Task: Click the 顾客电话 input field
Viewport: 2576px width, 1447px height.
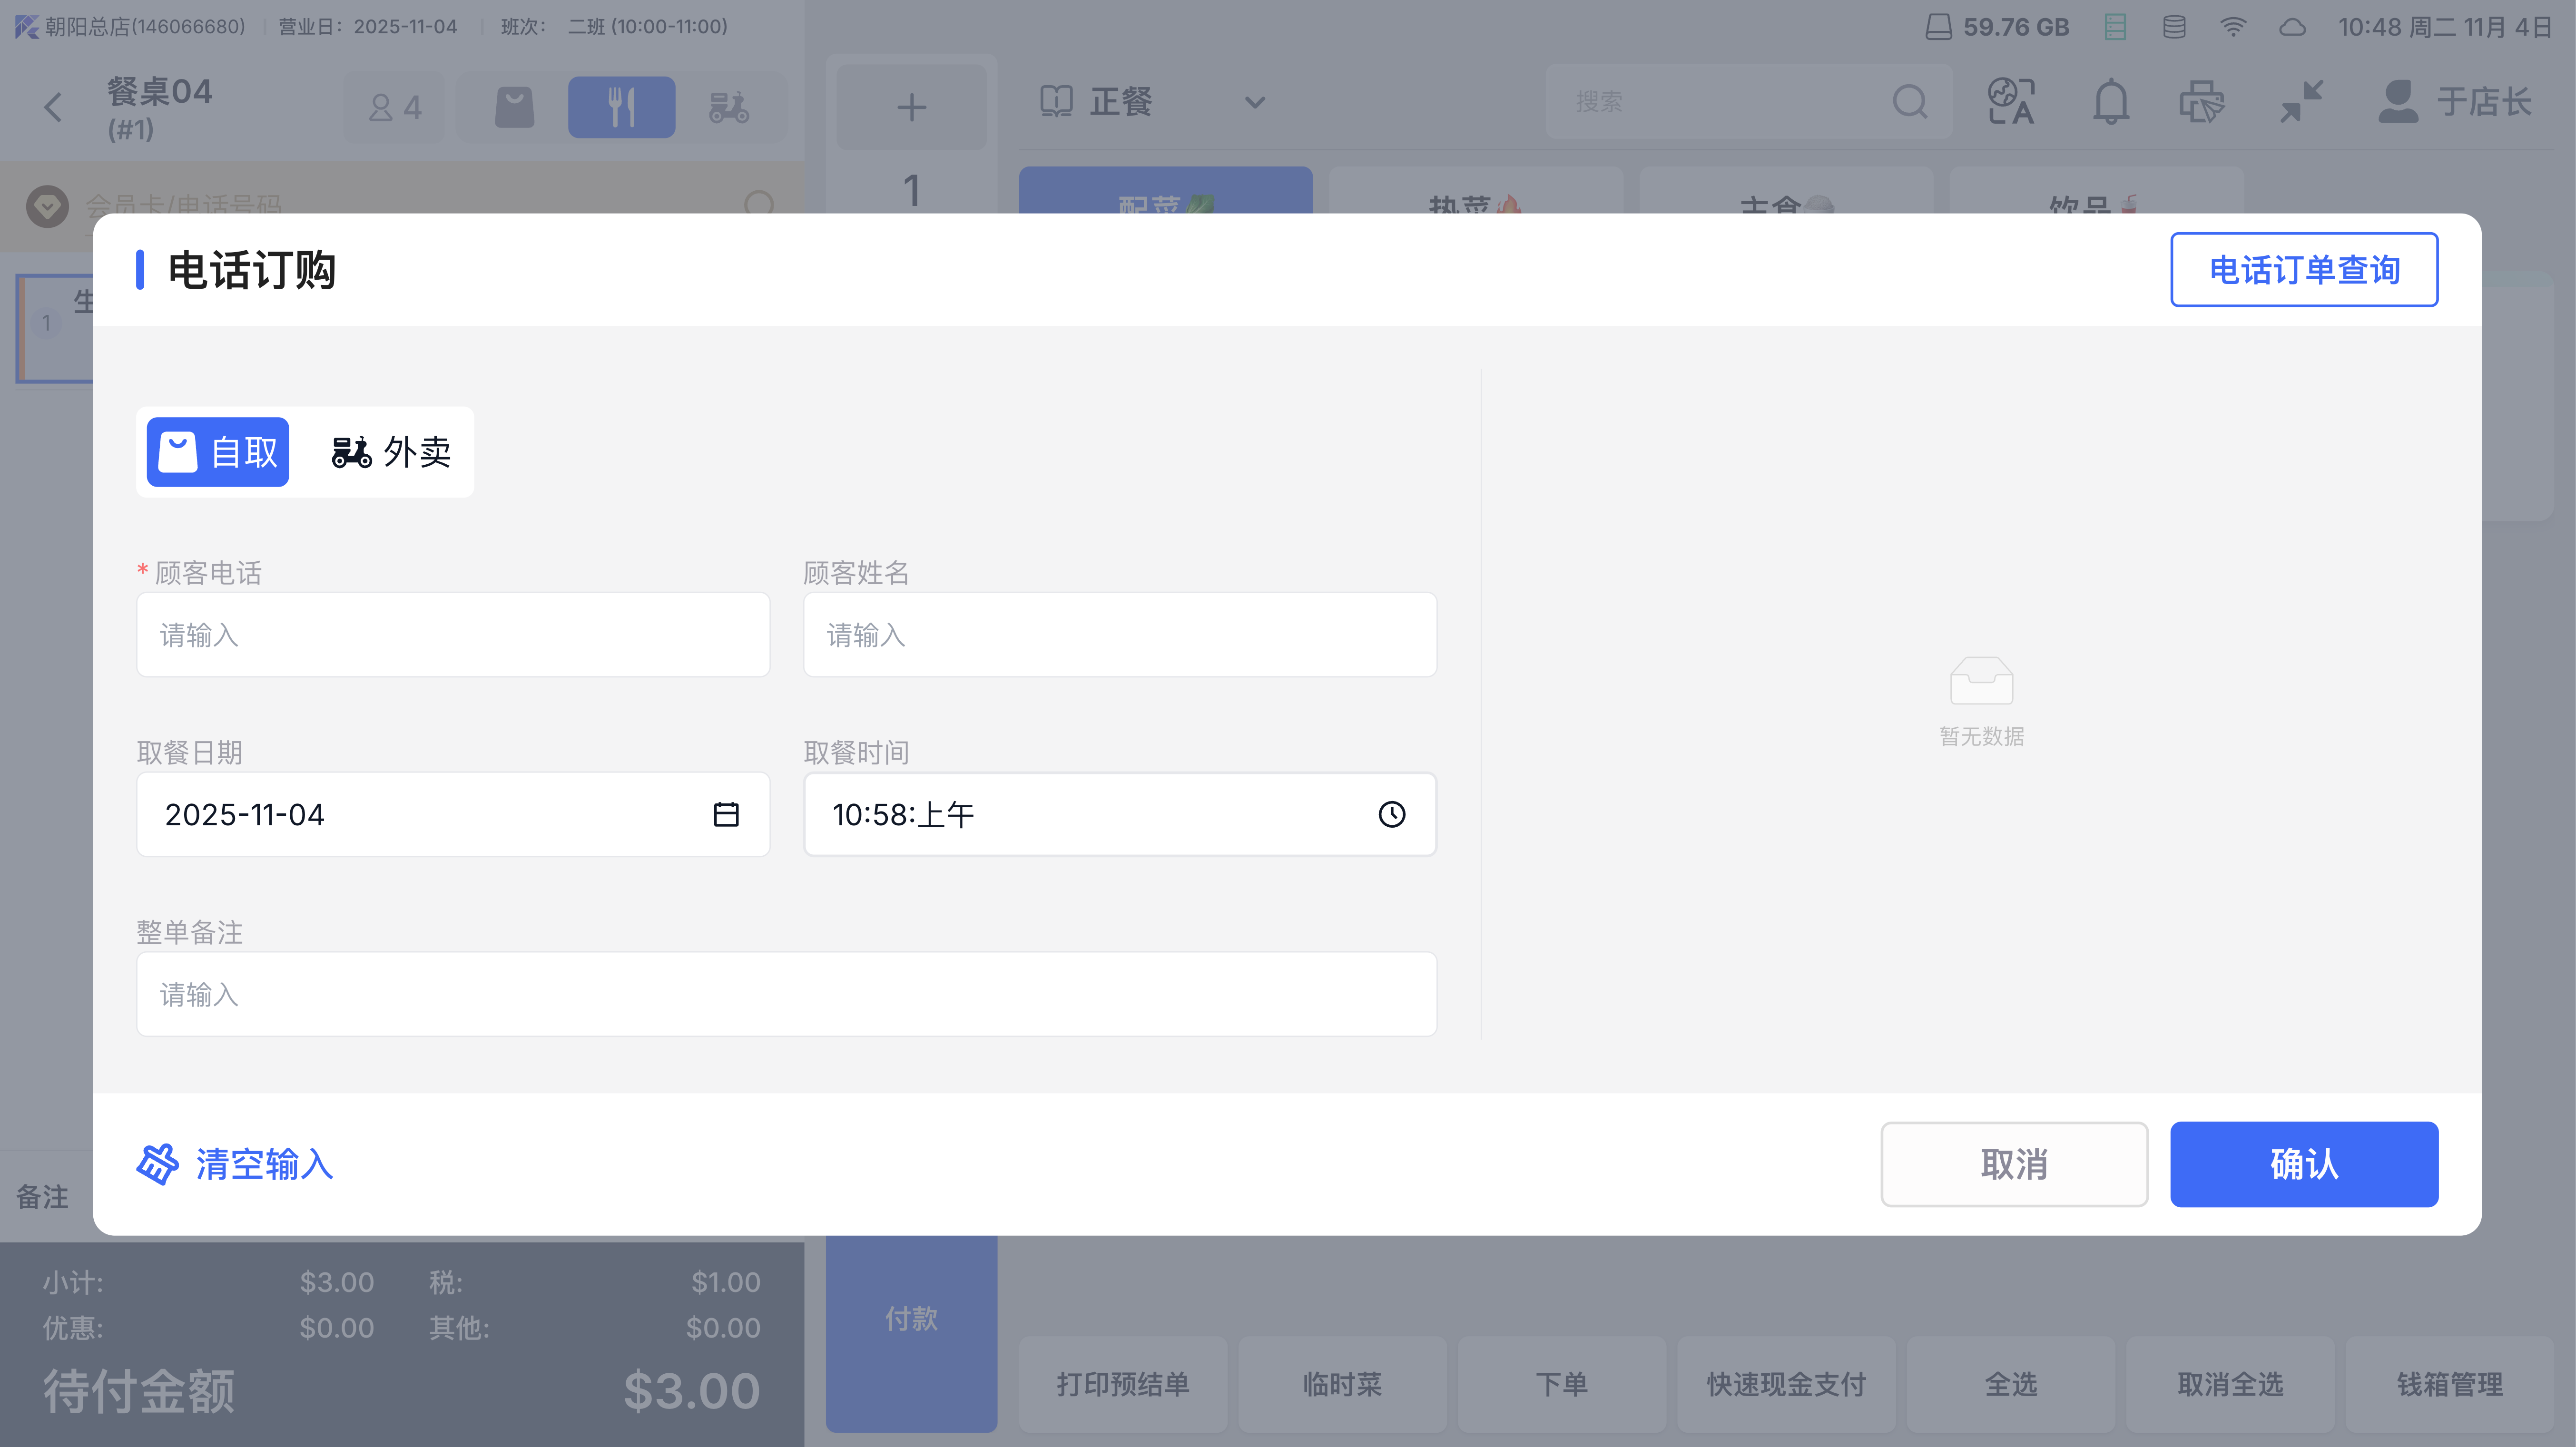Action: [x=453, y=635]
